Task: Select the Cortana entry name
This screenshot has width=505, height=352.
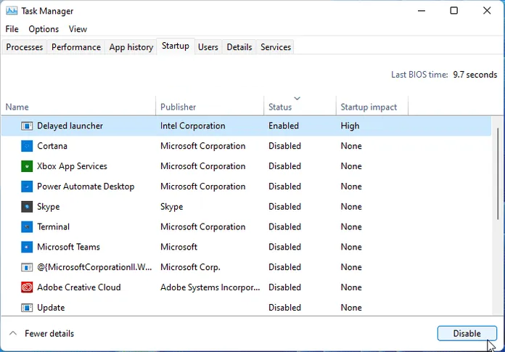Action: (x=52, y=146)
